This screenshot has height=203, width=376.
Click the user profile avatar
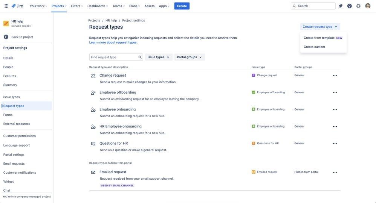[x=368, y=6]
